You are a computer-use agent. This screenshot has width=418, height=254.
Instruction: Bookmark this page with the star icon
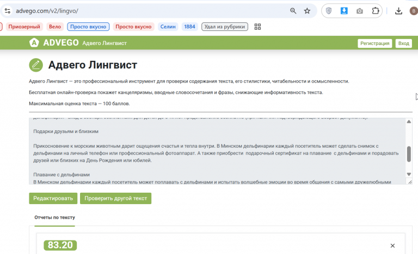click(x=307, y=11)
